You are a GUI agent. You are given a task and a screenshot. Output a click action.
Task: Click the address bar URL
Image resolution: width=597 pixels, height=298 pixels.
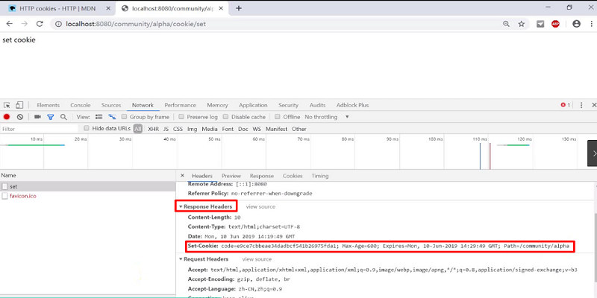(x=136, y=24)
